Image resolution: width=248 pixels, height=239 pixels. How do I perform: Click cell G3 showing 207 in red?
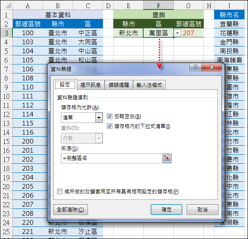[x=188, y=33]
